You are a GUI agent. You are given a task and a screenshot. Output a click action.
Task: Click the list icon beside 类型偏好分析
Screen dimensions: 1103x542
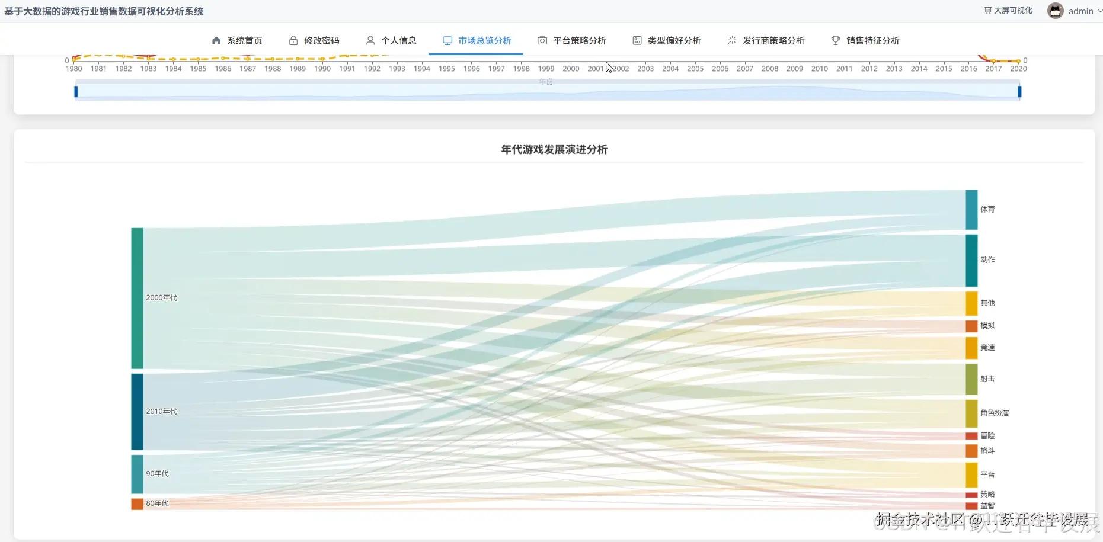pyautogui.click(x=637, y=40)
